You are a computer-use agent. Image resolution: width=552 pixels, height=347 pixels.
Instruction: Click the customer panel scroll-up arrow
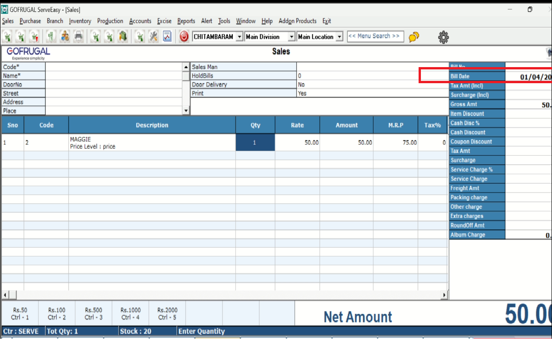point(186,67)
